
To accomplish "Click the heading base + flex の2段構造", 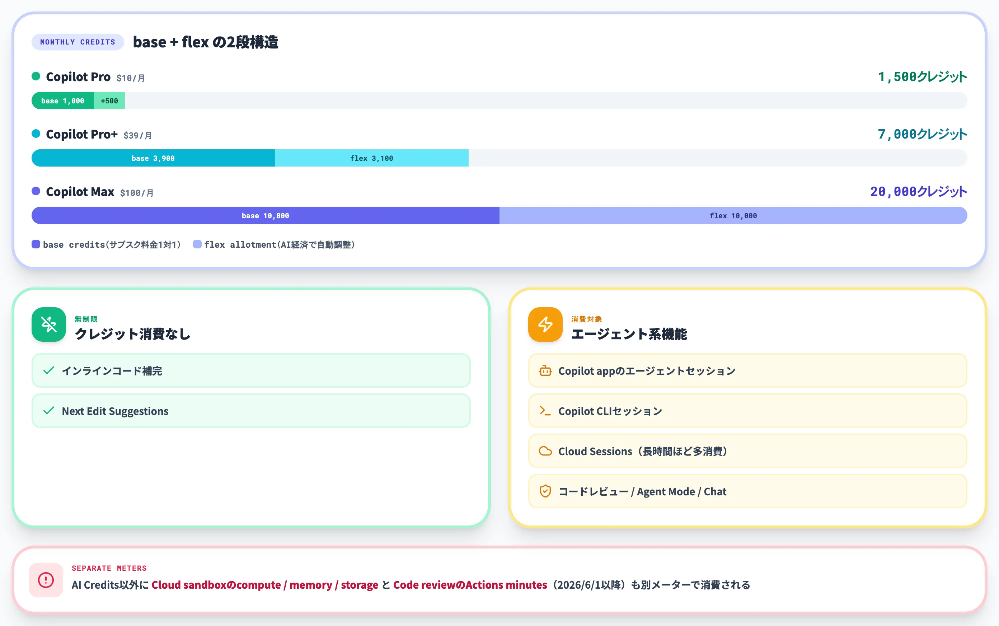I will pyautogui.click(x=205, y=42).
